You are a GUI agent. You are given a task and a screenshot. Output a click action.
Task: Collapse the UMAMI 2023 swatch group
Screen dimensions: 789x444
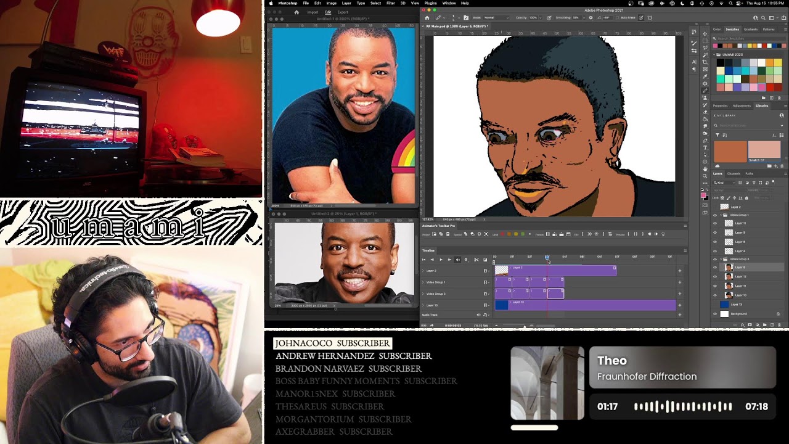715,55
